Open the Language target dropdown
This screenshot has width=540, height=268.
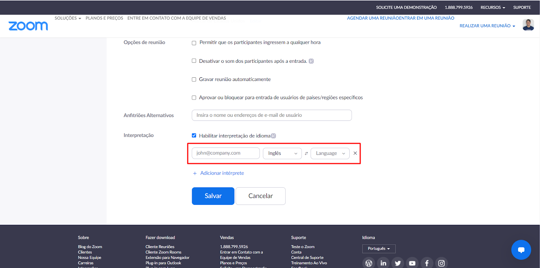pos(330,153)
